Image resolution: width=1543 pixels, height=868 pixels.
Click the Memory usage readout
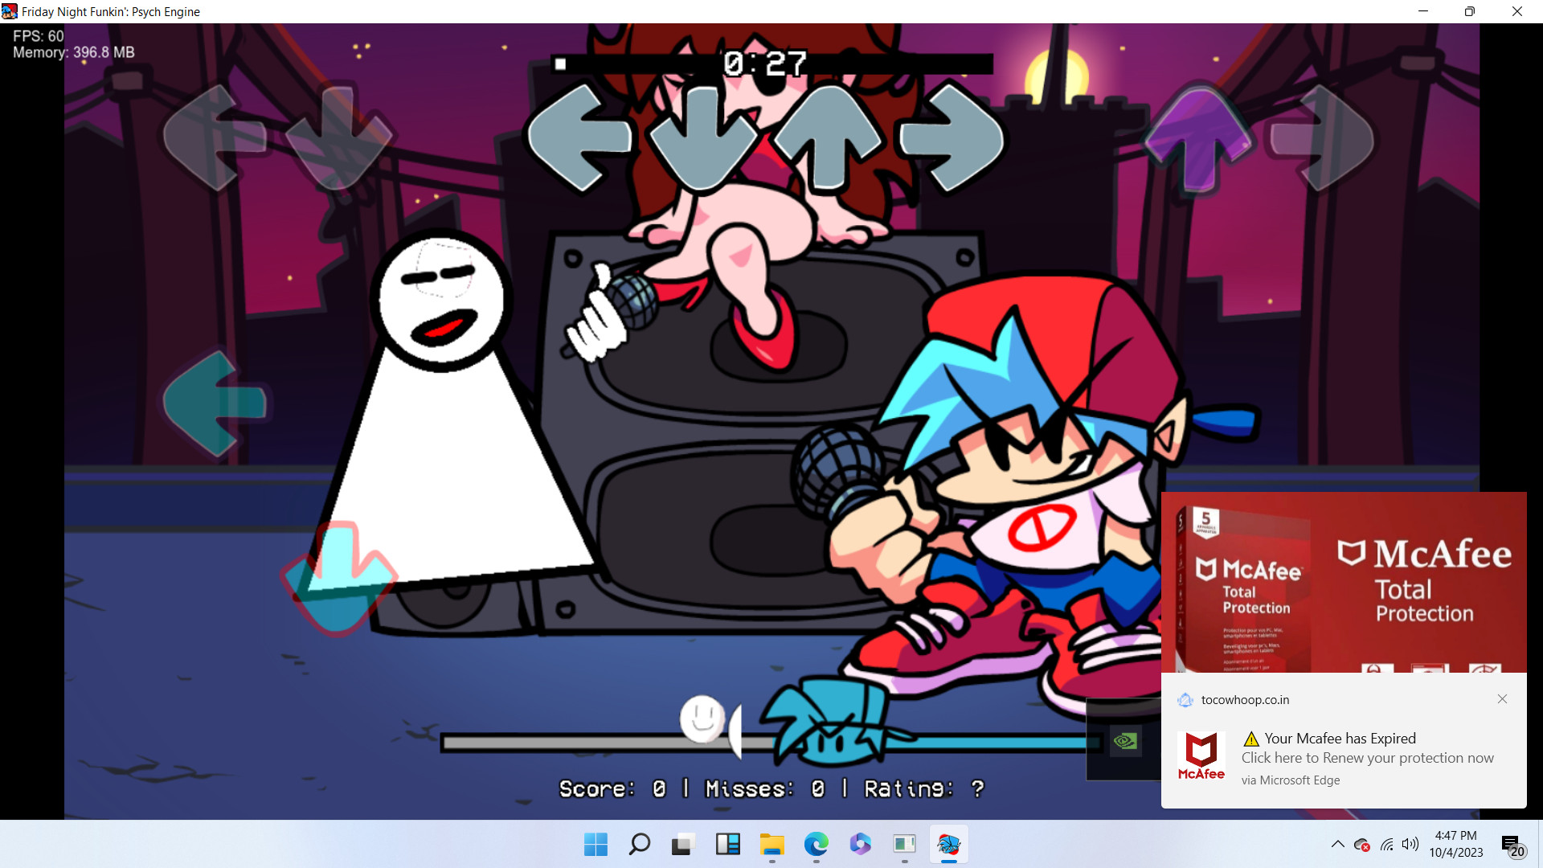74,52
